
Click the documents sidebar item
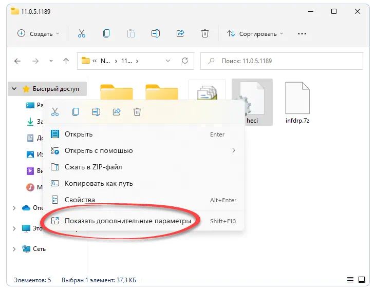click(30, 138)
